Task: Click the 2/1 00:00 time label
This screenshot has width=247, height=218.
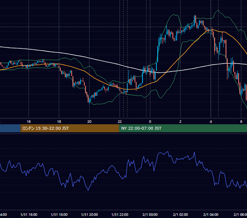Action: point(150,214)
